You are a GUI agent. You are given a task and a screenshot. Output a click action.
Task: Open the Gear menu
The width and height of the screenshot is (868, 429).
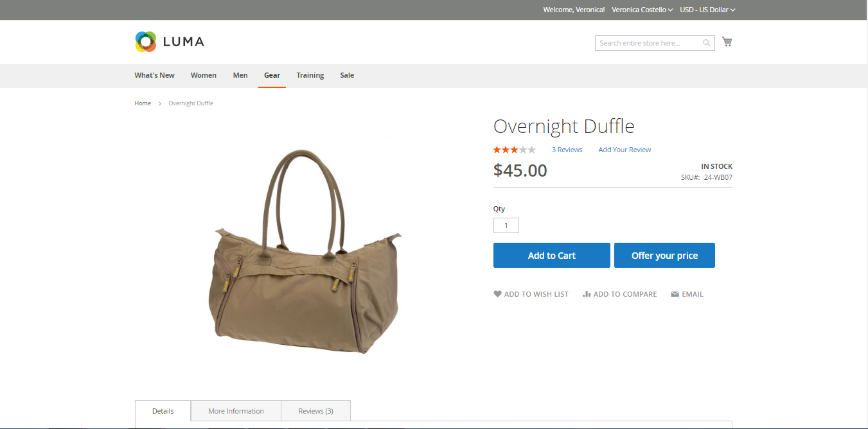pos(272,75)
